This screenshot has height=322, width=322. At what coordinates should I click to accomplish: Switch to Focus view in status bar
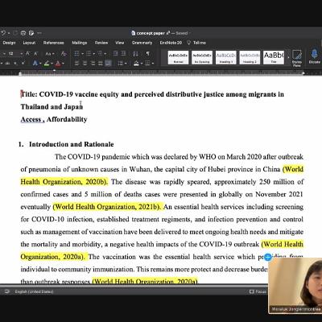pyautogui.click(x=258, y=291)
